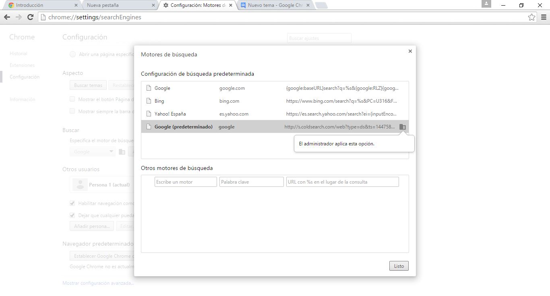
Task: Click the Buscar ajustes search box
Action: pyautogui.click(x=319, y=38)
